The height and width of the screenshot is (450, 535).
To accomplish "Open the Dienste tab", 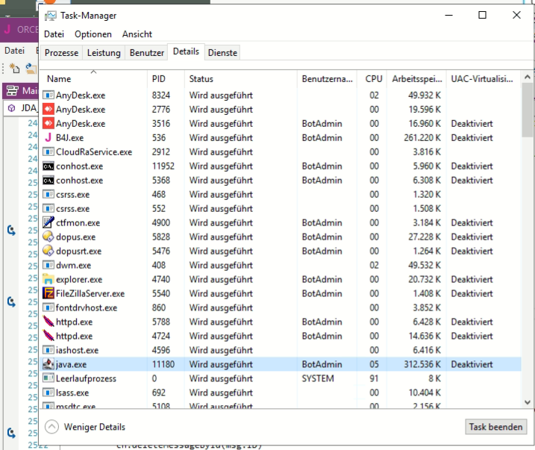I will click(x=222, y=53).
